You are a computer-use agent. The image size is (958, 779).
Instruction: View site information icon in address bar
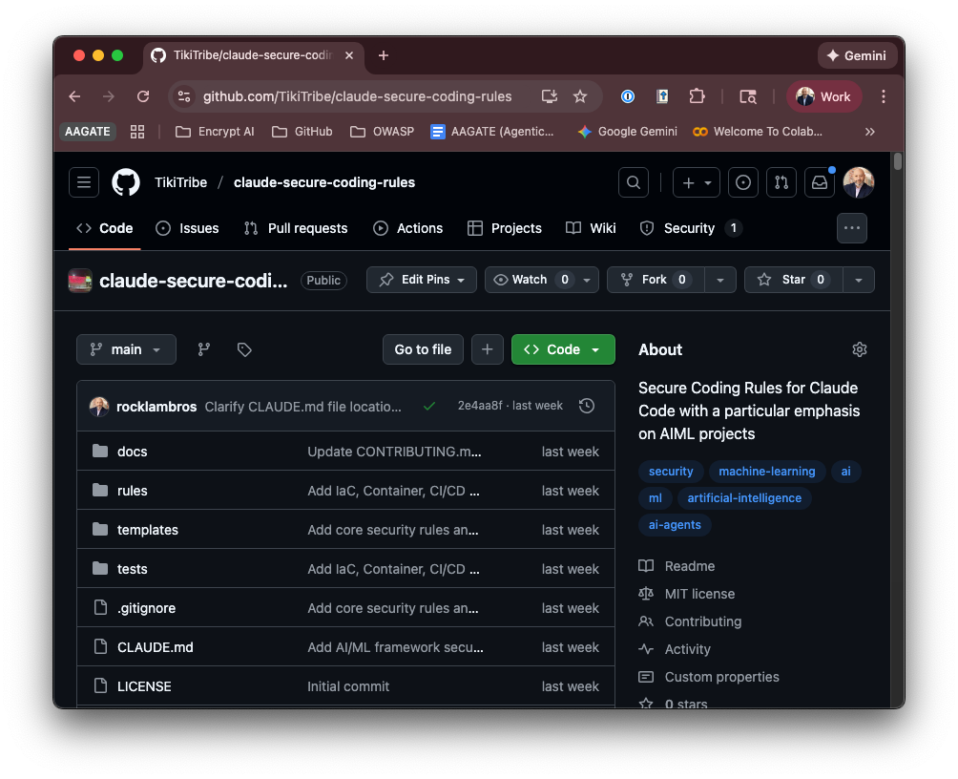[184, 96]
